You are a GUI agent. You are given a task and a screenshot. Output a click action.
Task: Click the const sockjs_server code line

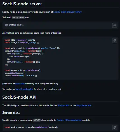click(x=31, y=127)
